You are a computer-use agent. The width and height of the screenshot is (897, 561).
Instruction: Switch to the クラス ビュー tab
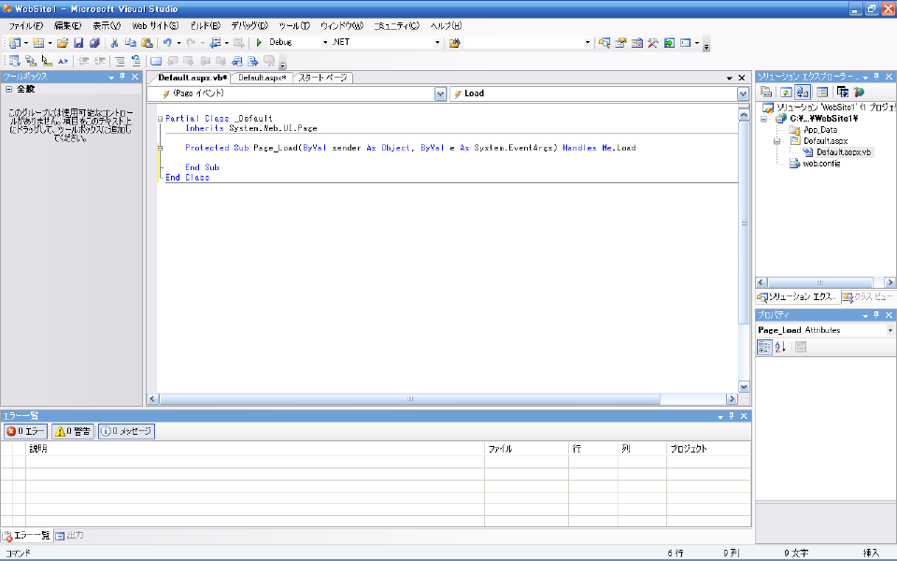point(868,296)
